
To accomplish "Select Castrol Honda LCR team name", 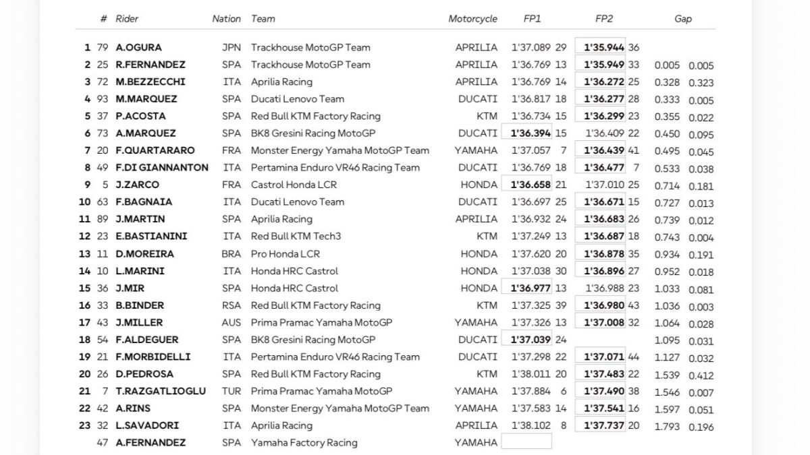I will coord(294,185).
